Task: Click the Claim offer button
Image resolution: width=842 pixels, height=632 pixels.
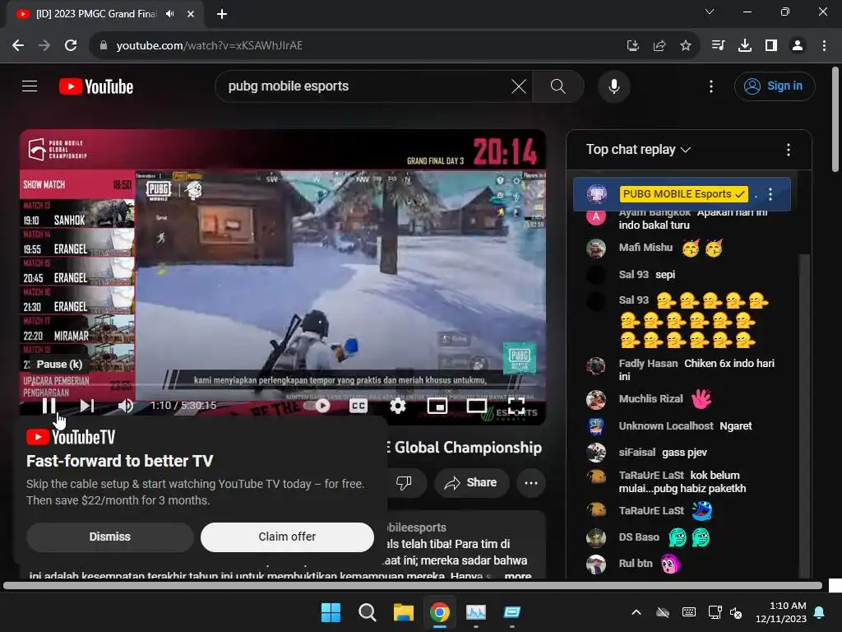Action: pyautogui.click(x=287, y=537)
